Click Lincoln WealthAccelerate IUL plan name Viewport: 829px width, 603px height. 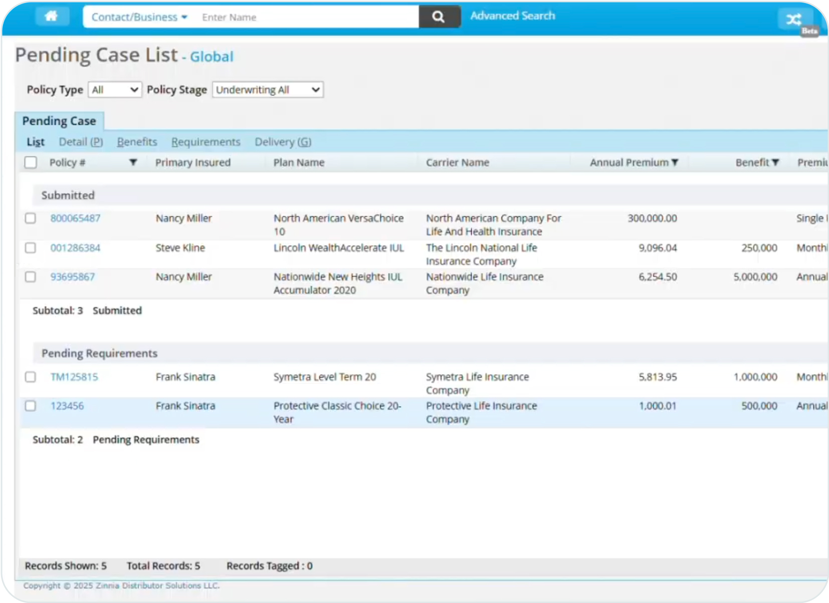click(338, 248)
